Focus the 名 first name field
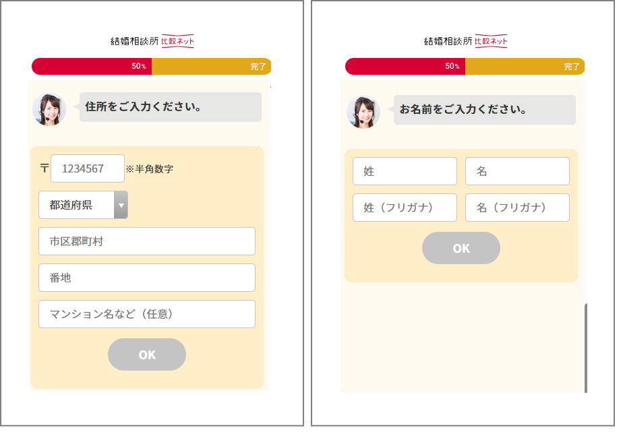Screen dimensions: 621x440 pos(517,171)
